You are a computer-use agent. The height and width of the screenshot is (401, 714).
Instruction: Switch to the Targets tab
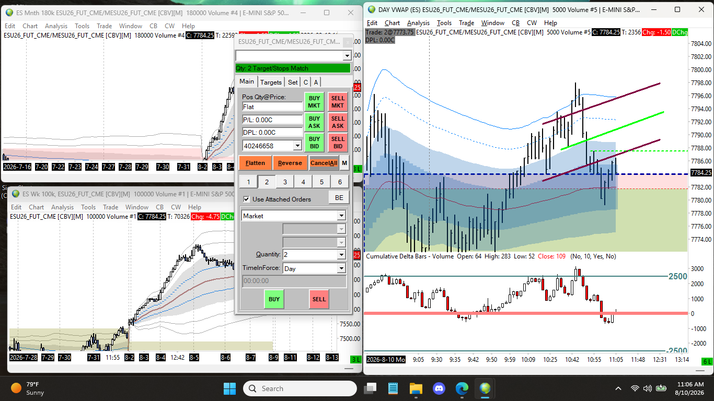pos(271,82)
